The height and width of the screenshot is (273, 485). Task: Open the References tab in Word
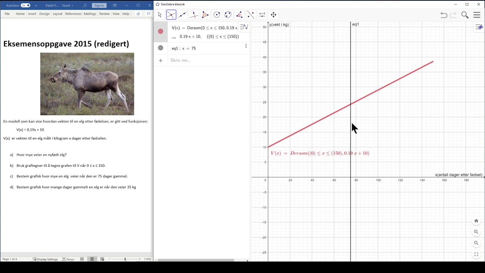73,14
